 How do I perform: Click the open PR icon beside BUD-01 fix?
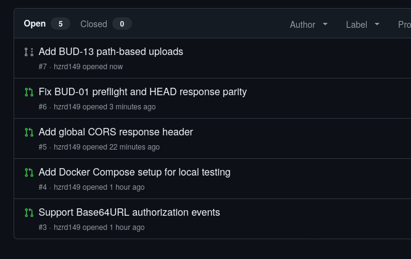pos(29,92)
